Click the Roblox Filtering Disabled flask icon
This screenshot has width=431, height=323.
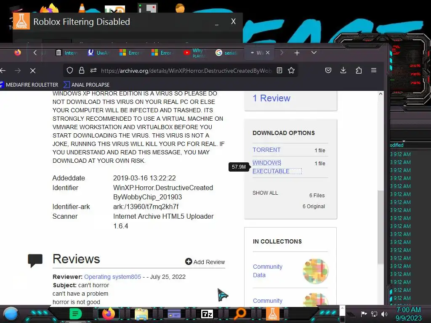click(x=21, y=21)
